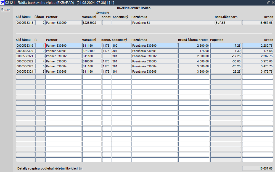Screen dimensions: 275x172
Task: Click the Variabilní field 82253992
Action: 92,23
